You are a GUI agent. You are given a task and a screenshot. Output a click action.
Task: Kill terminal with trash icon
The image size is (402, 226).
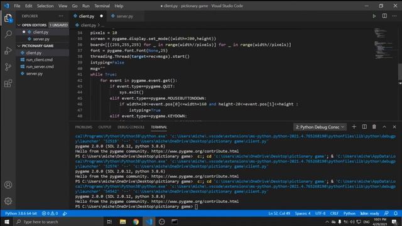374,127
